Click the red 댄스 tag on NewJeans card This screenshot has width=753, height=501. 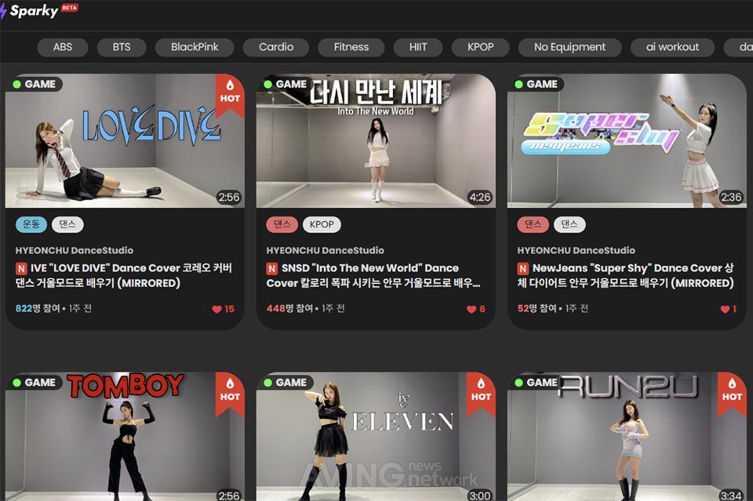coord(533,224)
